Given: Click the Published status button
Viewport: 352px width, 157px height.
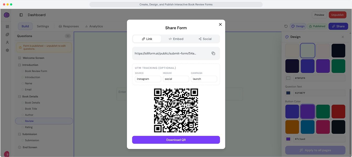Looking at the screenshot, I should tap(317, 26).
